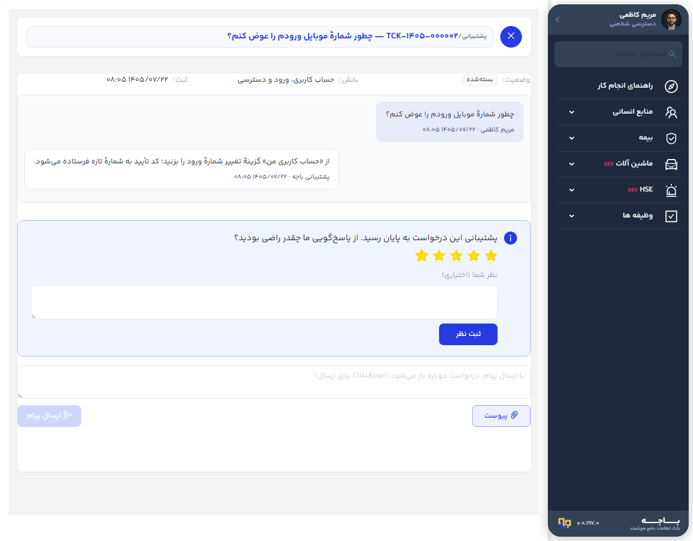Click the department value حساب کاربری، ورود و دسترسی
This screenshot has width=693, height=541.
[286, 80]
